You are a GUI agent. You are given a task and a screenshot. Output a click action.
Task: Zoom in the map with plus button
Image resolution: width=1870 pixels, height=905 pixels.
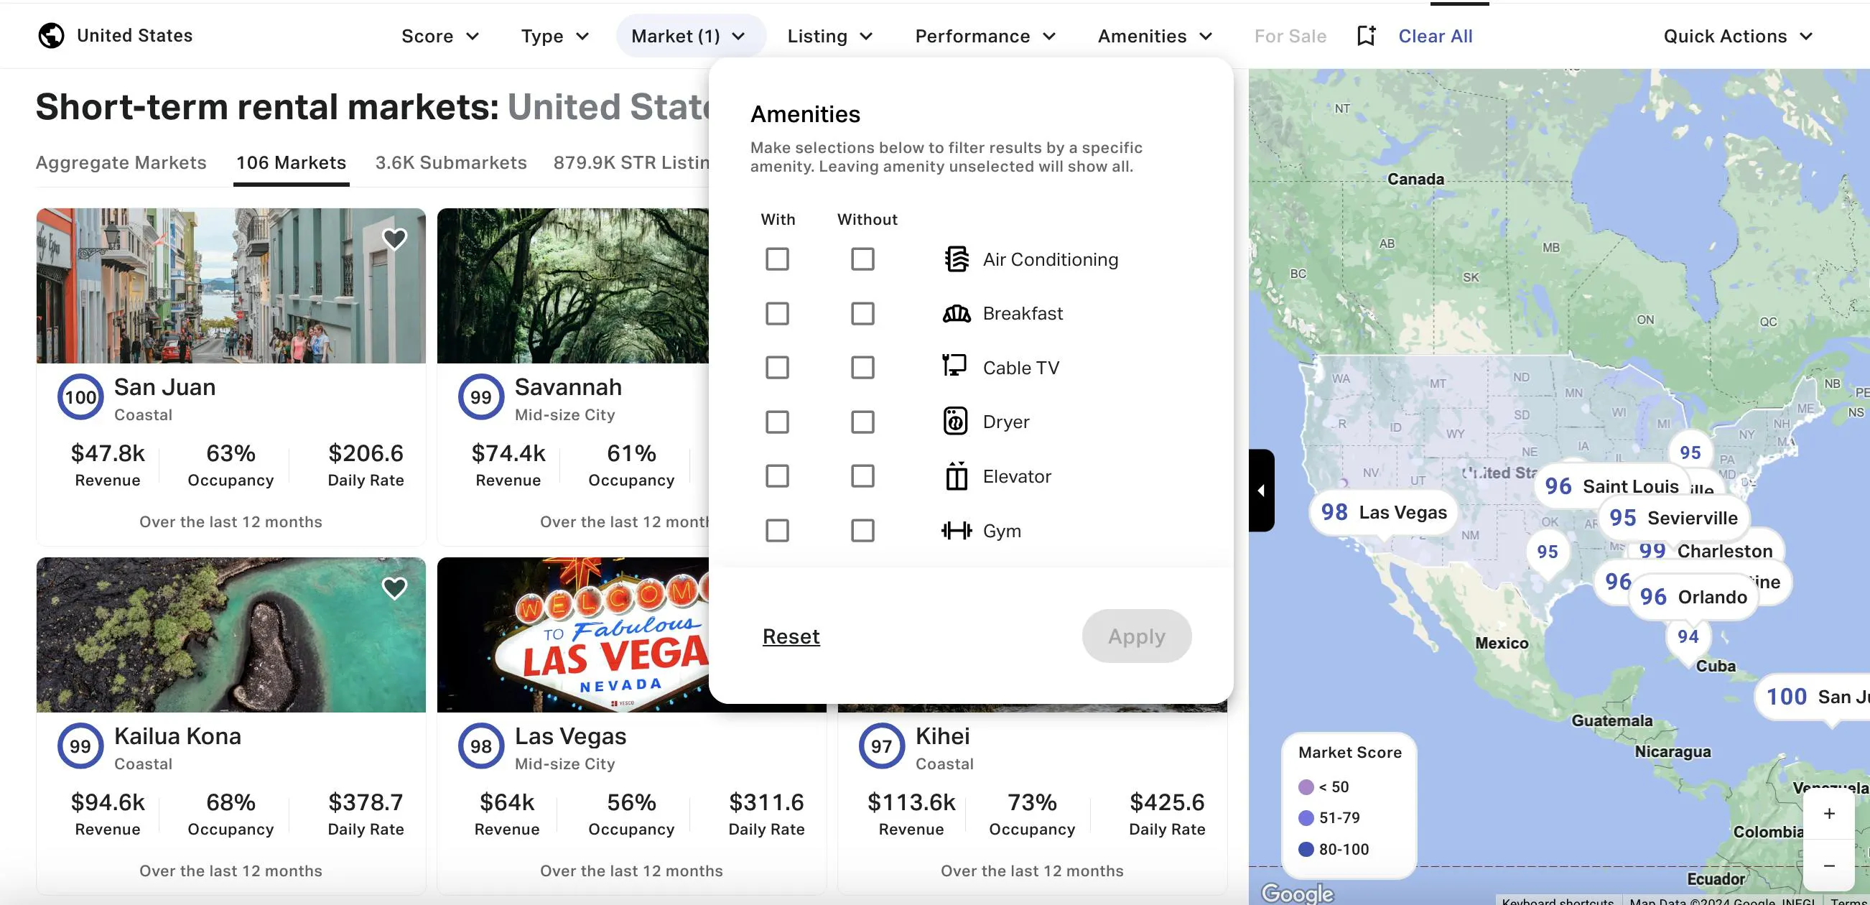coord(1829,814)
